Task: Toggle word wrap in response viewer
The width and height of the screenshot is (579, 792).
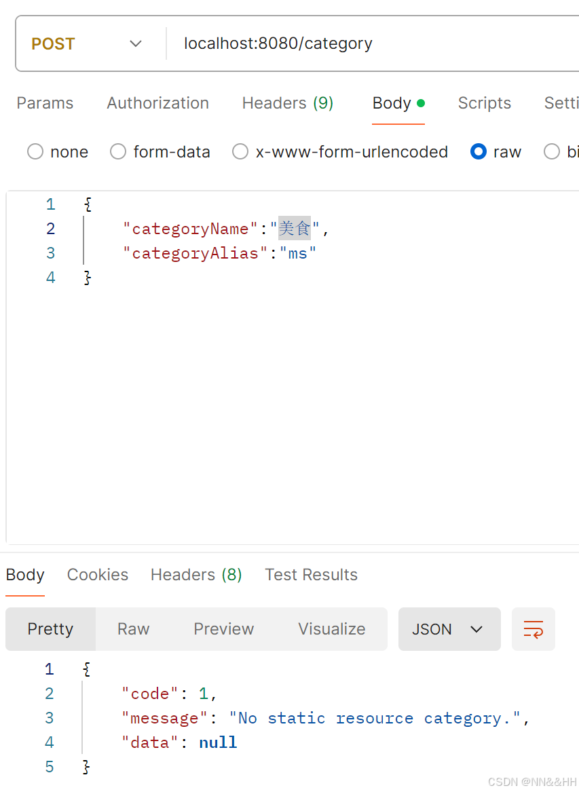Action: 533,629
